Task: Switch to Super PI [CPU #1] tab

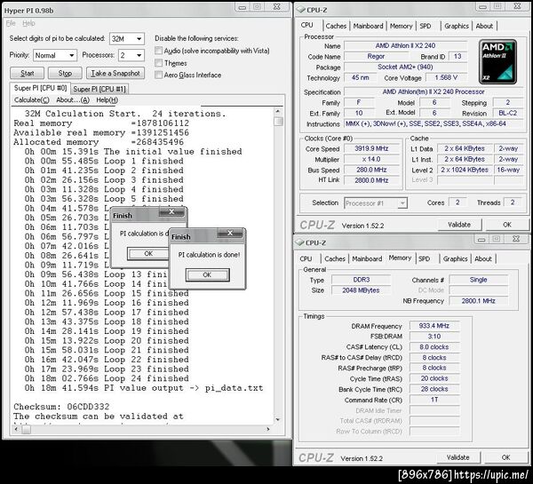Action: [x=99, y=89]
